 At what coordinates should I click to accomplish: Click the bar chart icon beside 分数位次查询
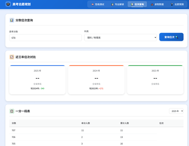[x=12, y=20]
